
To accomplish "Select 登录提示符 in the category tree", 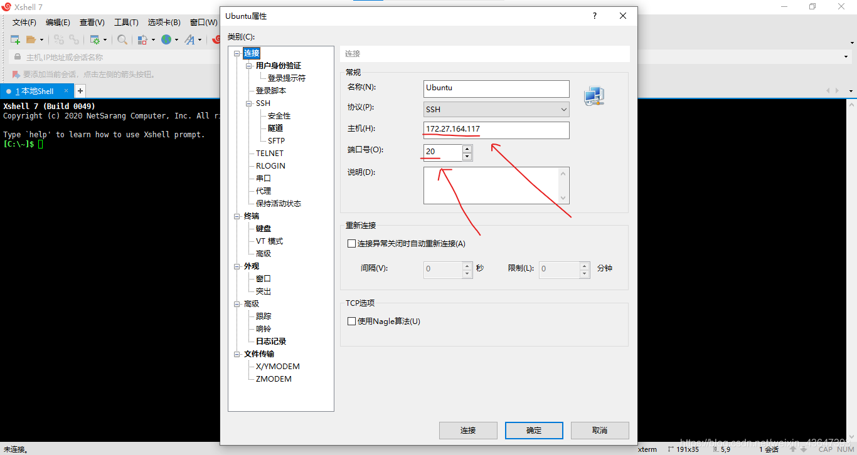I will click(x=287, y=78).
